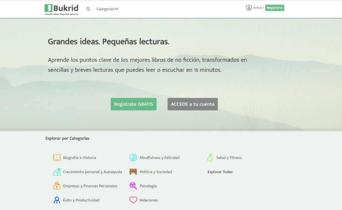The image size is (342, 210).
Task: Click the bench Política y Sociedad icon
Action: (133, 172)
